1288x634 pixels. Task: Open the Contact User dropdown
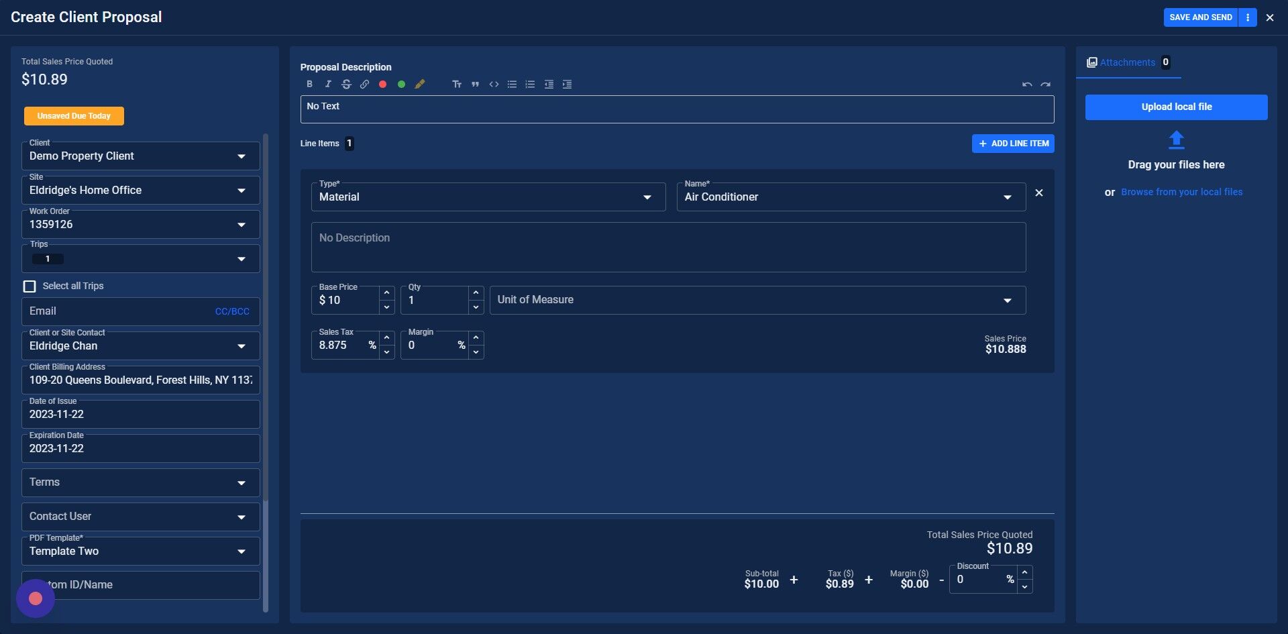pos(140,517)
